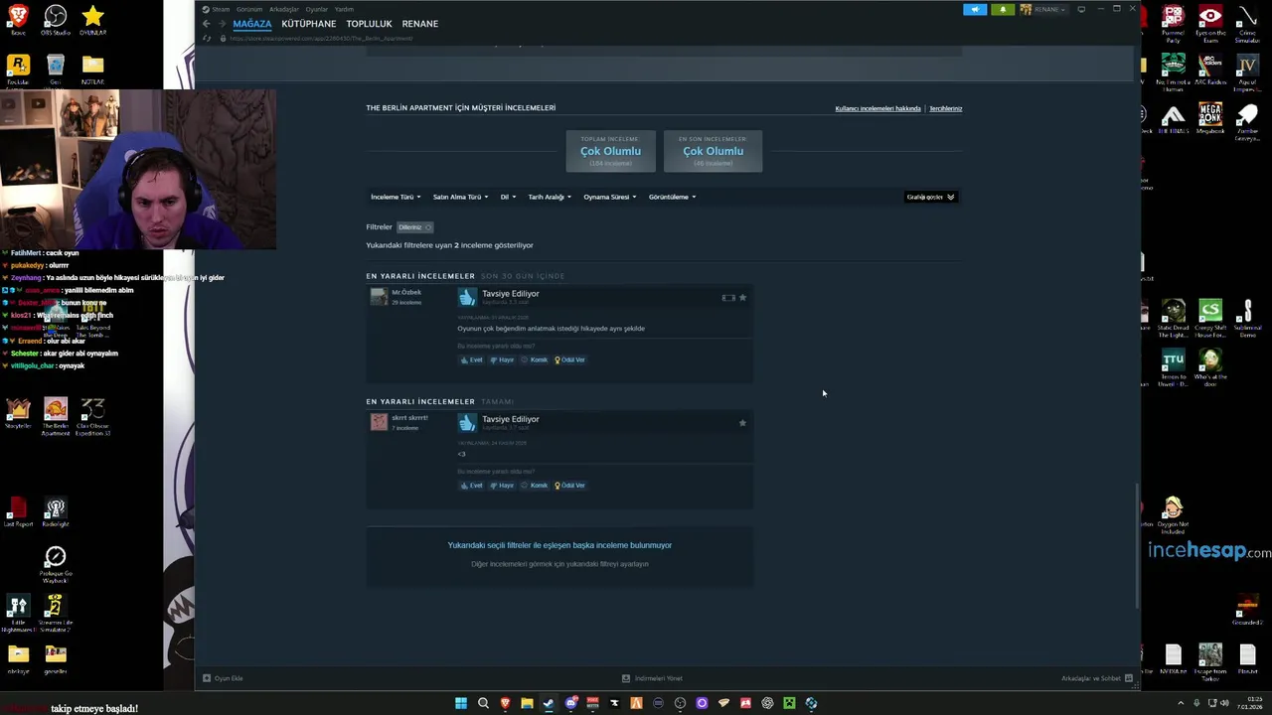Expand the Oynama Süresi dropdown

click(x=610, y=197)
